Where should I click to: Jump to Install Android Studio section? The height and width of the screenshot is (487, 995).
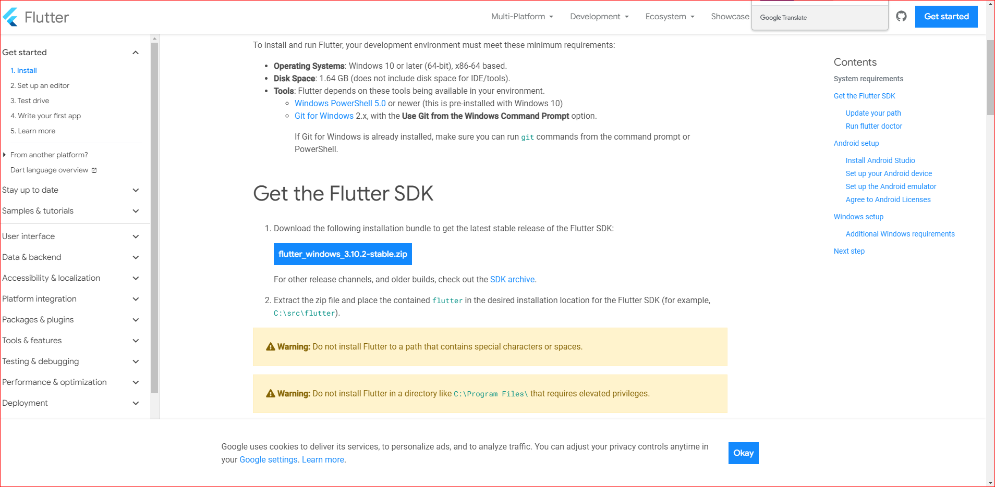click(x=880, y=160)
